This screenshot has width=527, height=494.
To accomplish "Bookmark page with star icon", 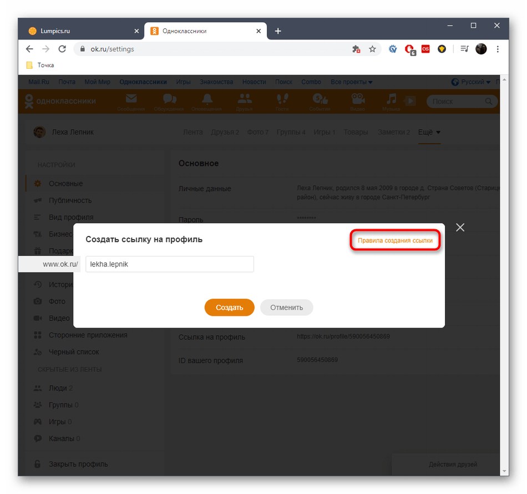I will pyautogui.click(x=372, y=49).
